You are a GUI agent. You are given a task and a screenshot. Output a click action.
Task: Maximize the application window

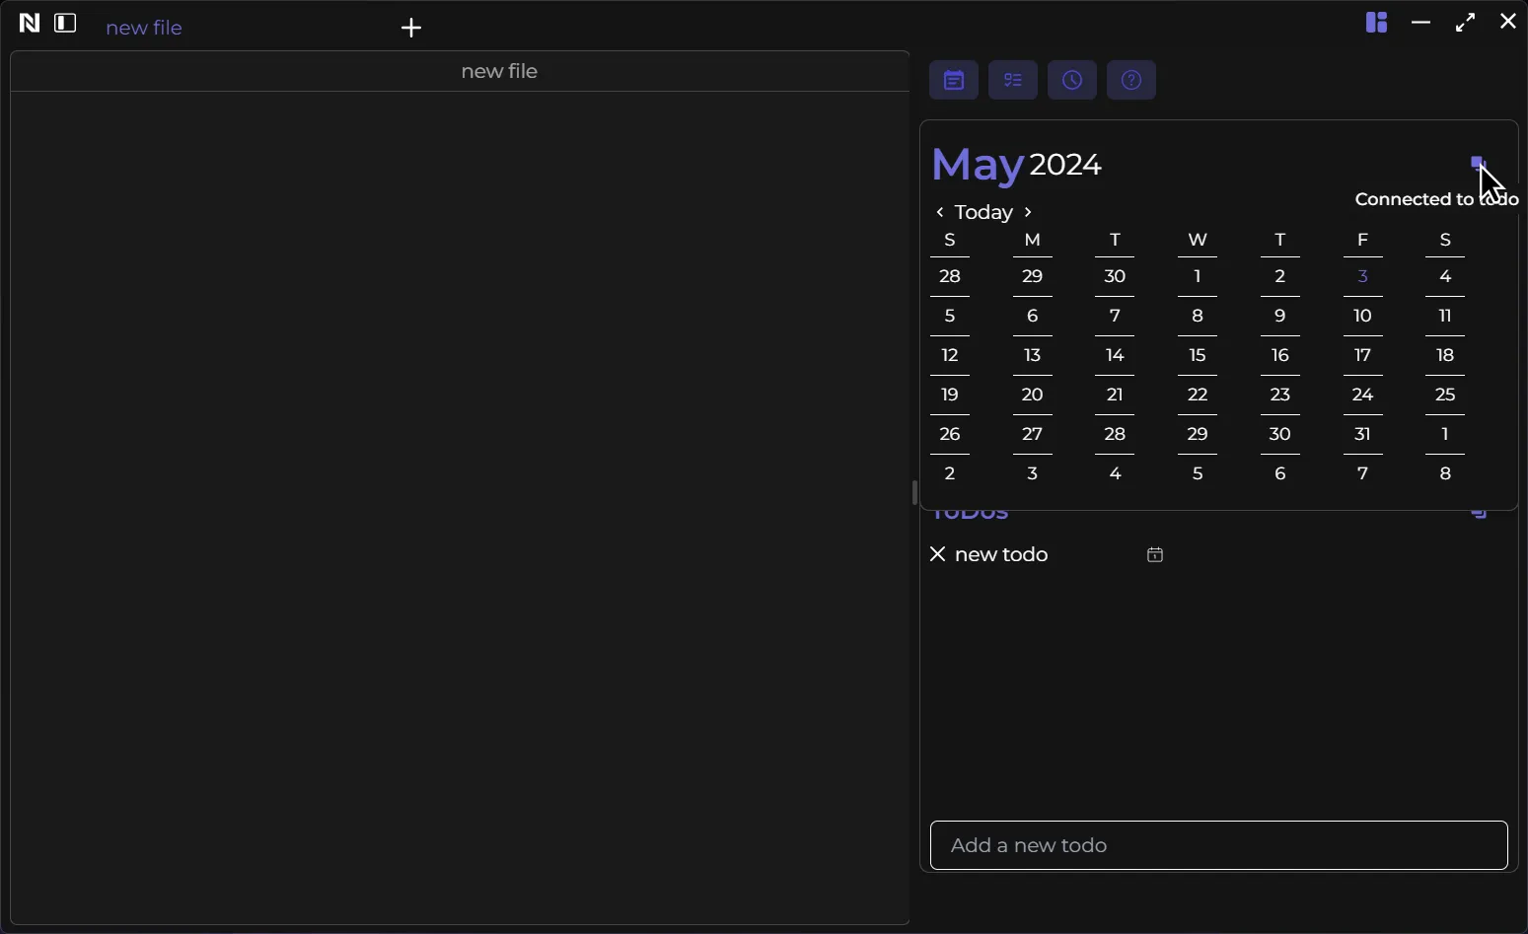(x=1466, y=22)
